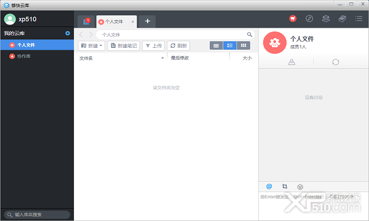369x221 pixels.
Task: Click the 刷新 refresh button
Action: [x=178, y=45]
